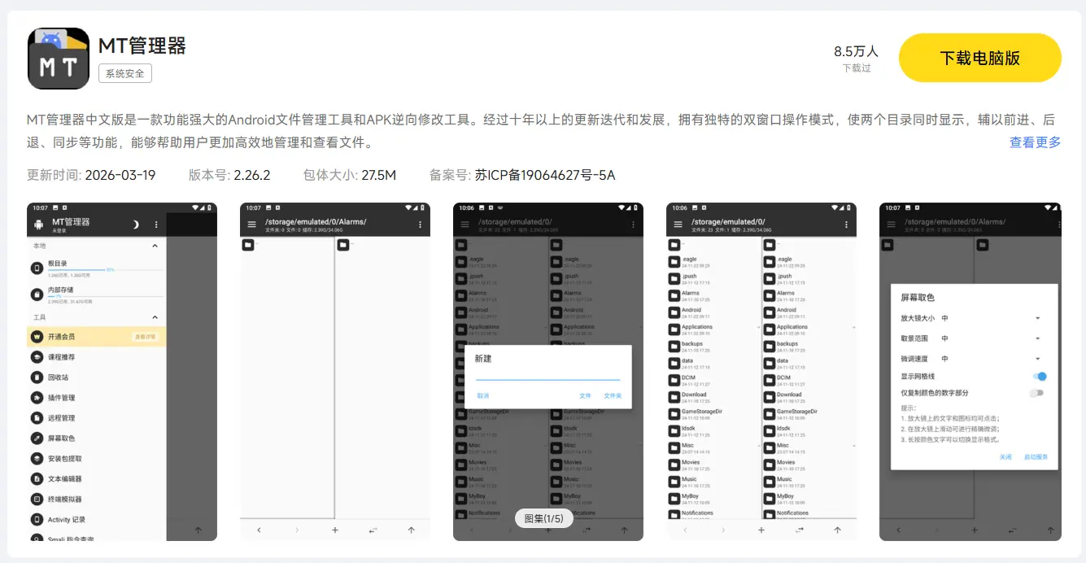This screenshot has height=563, width=1086.
Task: Click the 屏幕取色 eyedropper icon in sidebar
Action: [37, 439]
